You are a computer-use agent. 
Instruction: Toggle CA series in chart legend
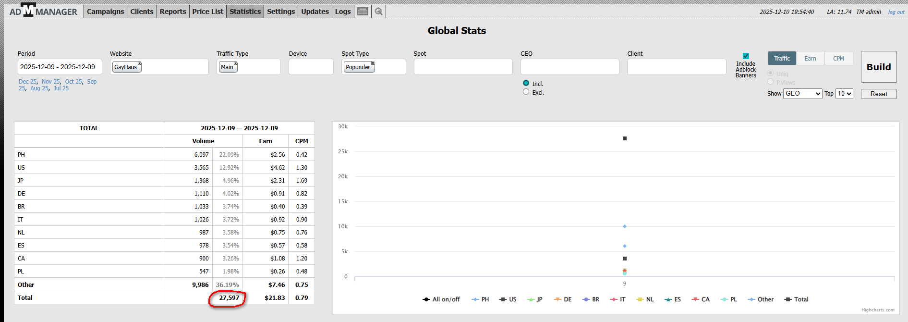701,299
